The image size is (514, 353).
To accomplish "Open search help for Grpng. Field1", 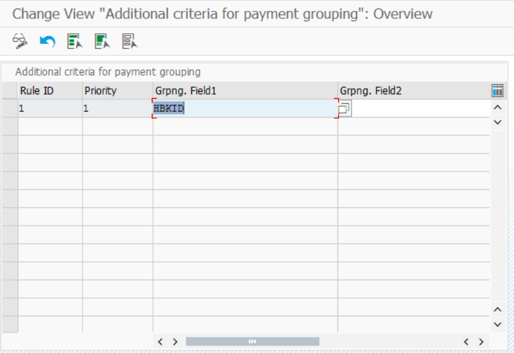I will click(x=344, y=108).
